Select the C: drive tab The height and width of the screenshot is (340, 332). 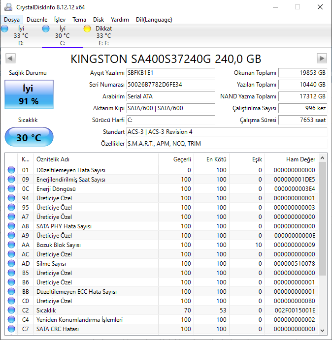63,36
